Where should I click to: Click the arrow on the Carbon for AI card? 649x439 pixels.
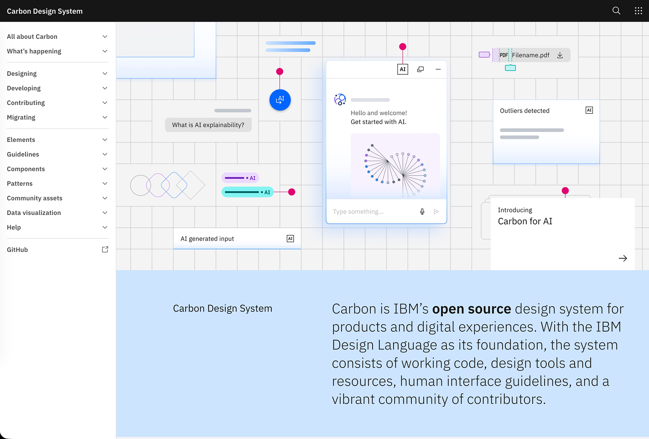(623, 258)
